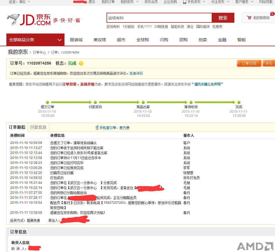Click 我的购物车 button
Viewport: 275px width, 252px height.
(x=258, y=17)
